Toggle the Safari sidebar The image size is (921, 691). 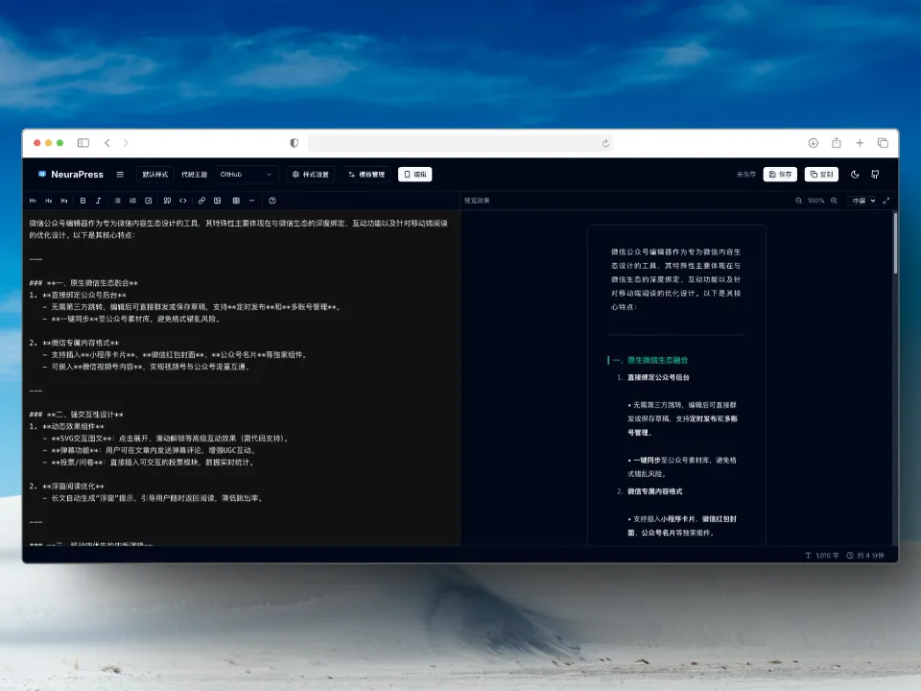pos(83,143)
